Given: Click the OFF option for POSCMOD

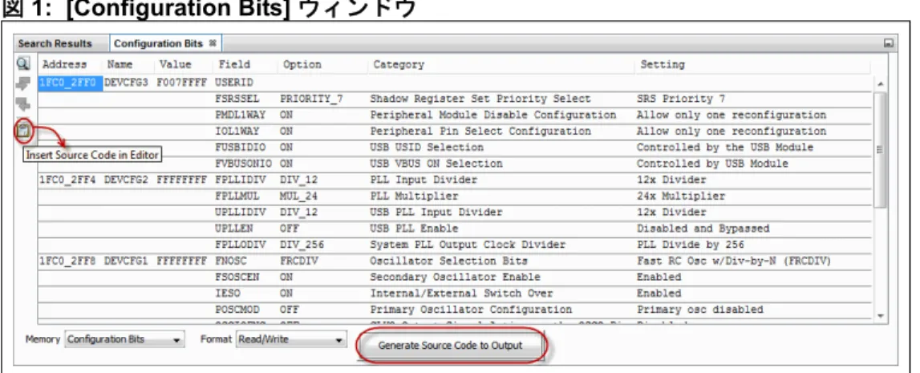Looking at the screenshot, I should point(290,309).
